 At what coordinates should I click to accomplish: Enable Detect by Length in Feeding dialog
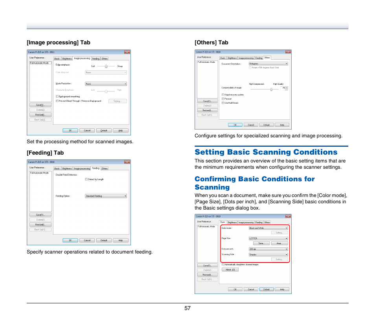coord(86,179)
